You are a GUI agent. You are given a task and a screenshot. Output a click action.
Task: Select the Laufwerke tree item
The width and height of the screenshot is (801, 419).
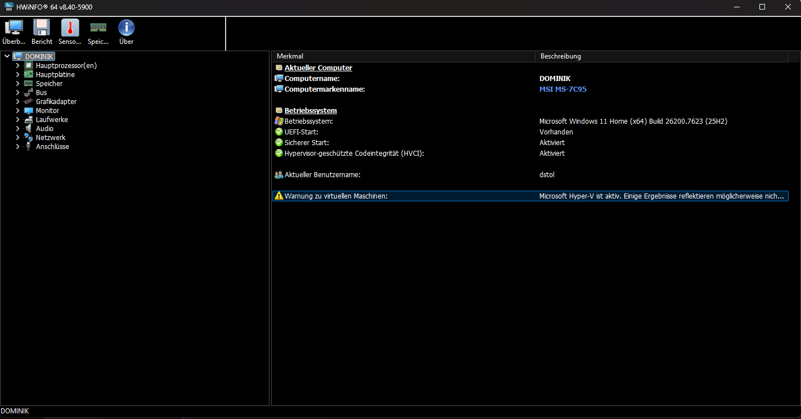tap(52, 120)
